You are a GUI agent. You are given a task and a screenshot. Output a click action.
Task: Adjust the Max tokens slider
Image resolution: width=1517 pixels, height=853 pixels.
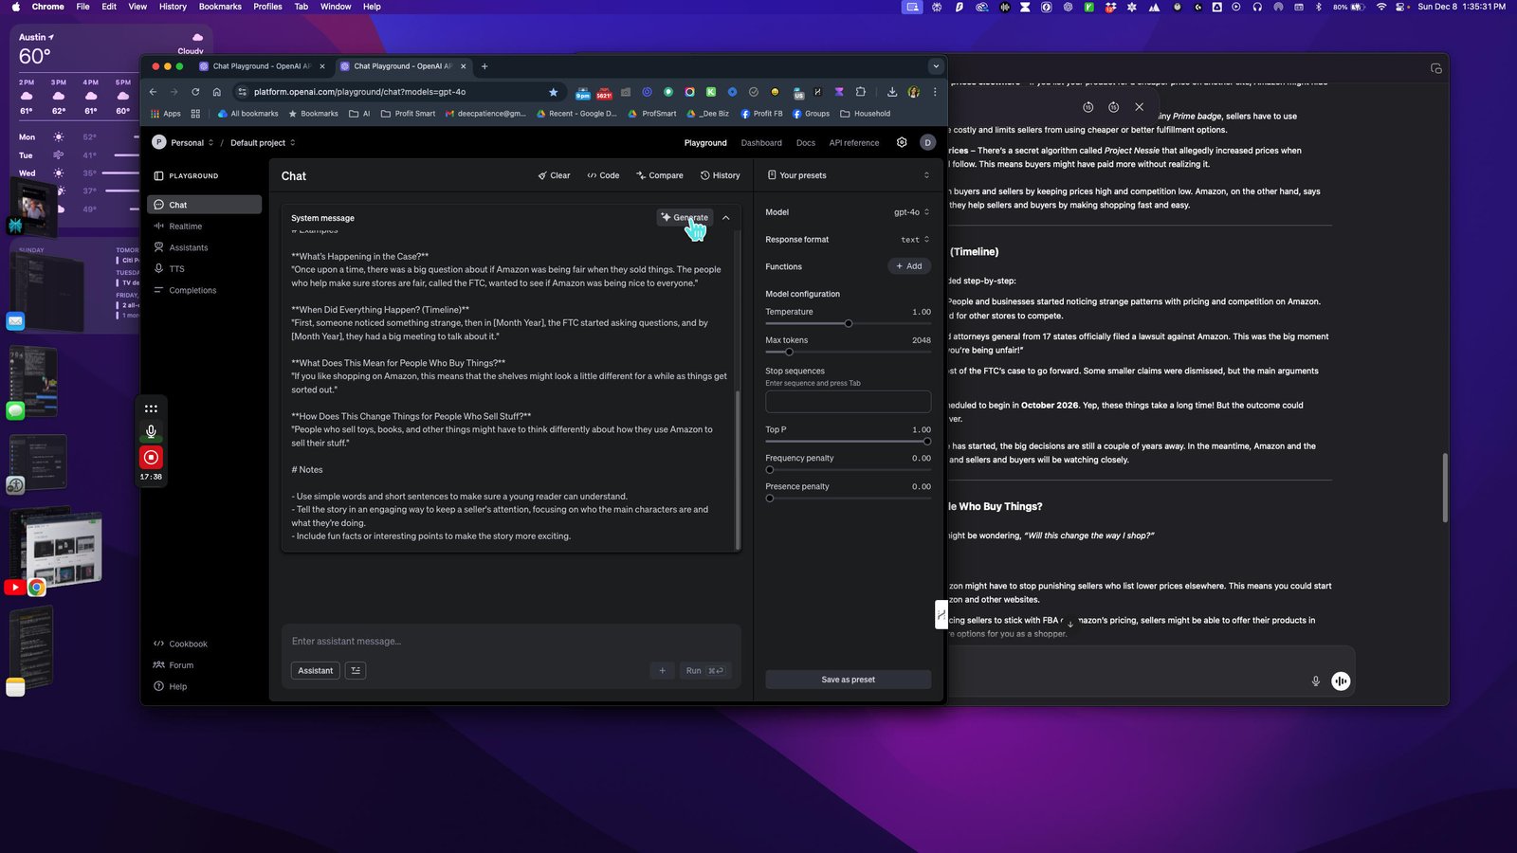789,352
